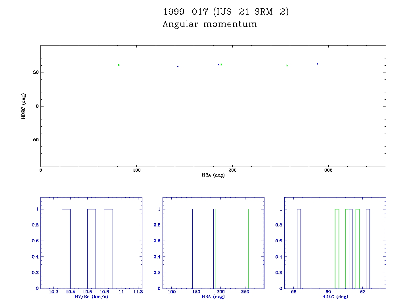The height and width of the screenshot is (304, 406).
Task: Click the HDEC (deg) y-axis label of scatter plot
Action: click(24, 106)
